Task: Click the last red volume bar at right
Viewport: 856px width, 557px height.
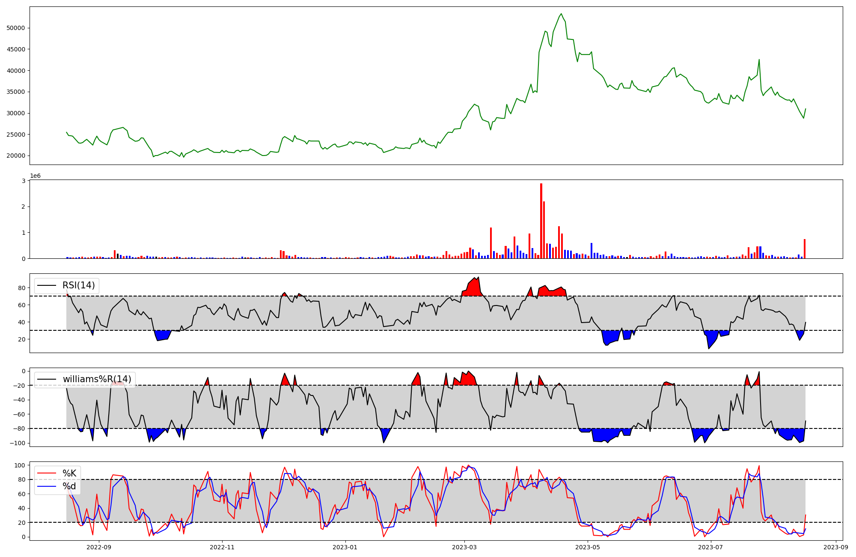Action: (x=805, y=249)
